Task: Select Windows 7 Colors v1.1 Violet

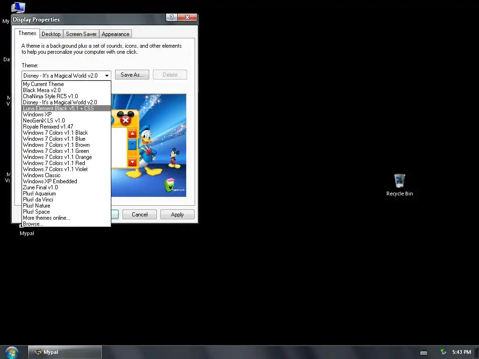Action: pos(66,169)
